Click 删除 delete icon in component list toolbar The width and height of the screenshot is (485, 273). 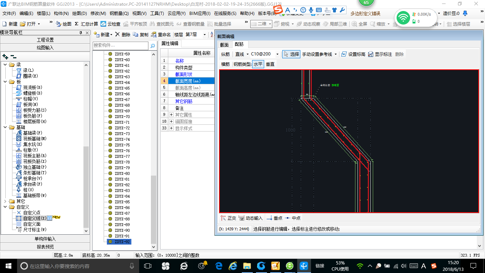pos(117,34)
